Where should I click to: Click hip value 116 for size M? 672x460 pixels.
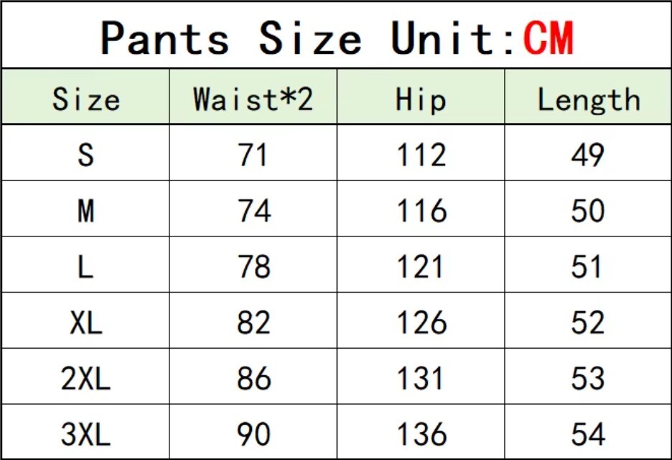click(x=421, y=211)
